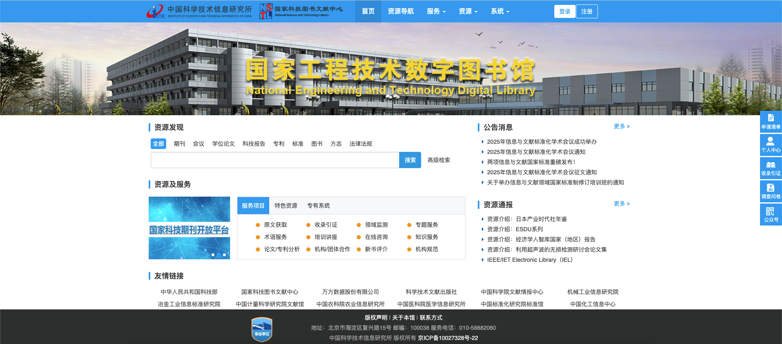Select the 法律法规 search category
The height and width of the screenshot is (344, 782).
[361, 144]
